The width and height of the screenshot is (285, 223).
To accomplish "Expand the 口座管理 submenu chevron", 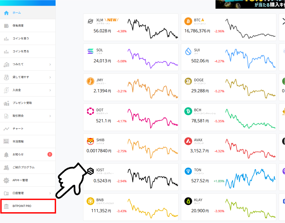I will coord(50,193).
